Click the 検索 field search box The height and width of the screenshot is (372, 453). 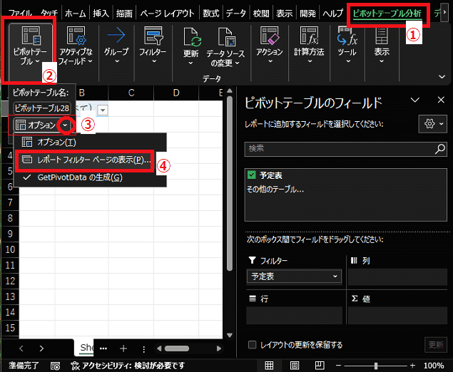(341, 149)
